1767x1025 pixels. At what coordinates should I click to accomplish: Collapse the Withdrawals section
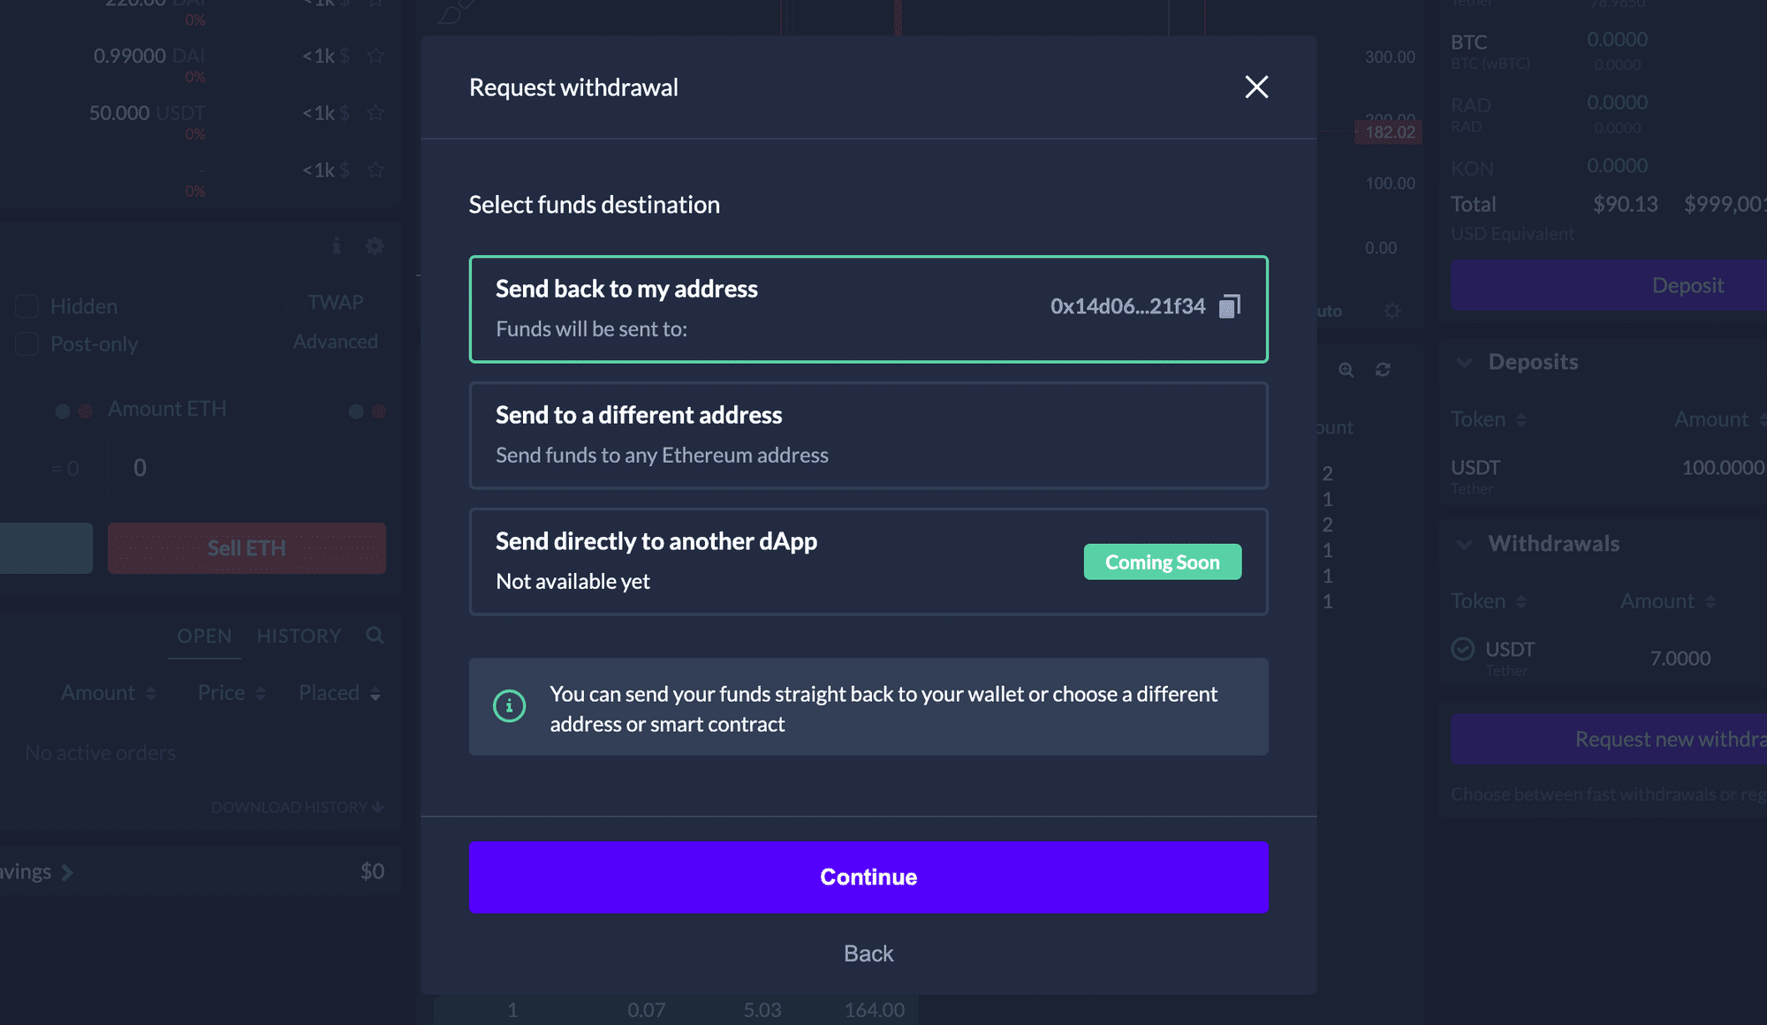coord(1464,544)
